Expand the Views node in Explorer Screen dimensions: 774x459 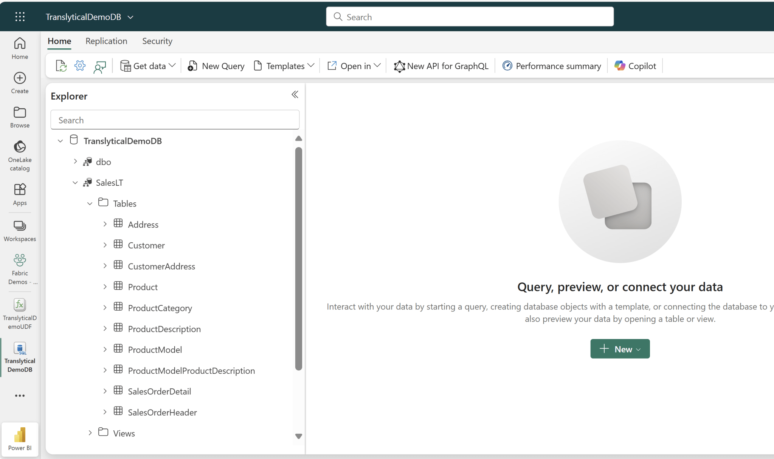tap(90, 433)
